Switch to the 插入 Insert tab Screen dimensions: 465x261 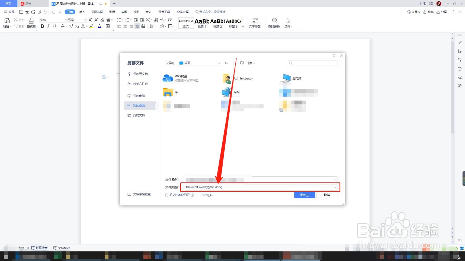pyautogui.click(x=82, y=12)
